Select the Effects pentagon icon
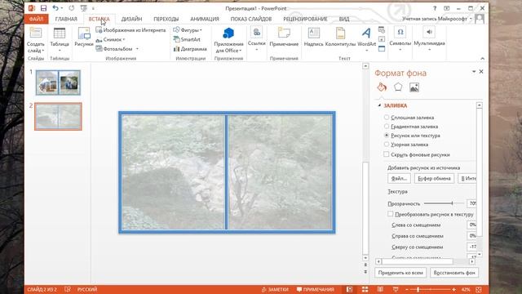Screen dimensions: 522x294 tap(398, 87)
